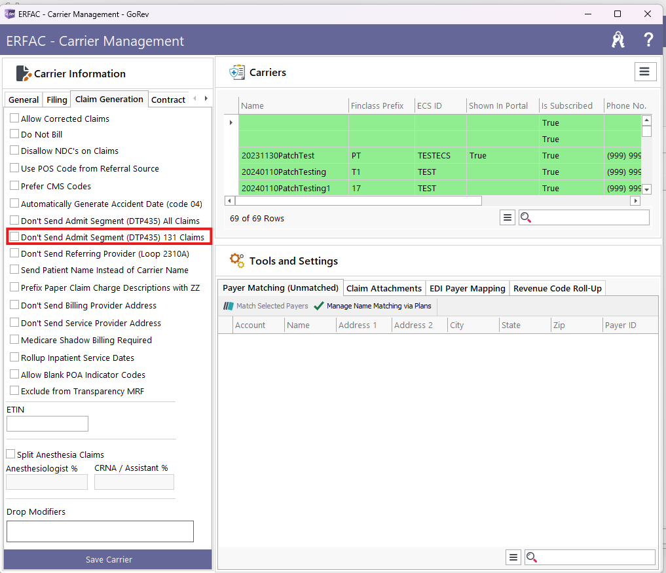
Task: Click the Save Carrier button
Action: tap(108, 559)
